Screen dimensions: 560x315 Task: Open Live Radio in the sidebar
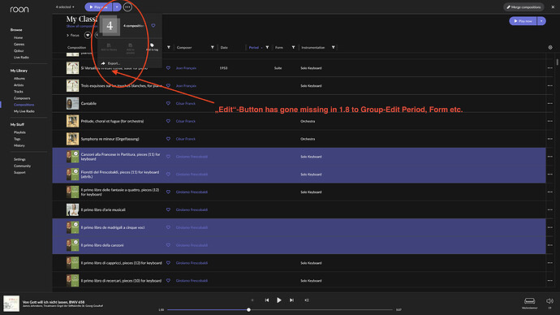point(21,57)
